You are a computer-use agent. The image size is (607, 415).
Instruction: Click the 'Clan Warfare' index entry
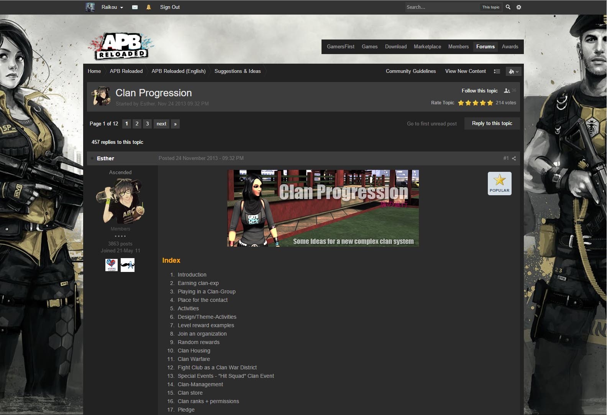[194, 359]
